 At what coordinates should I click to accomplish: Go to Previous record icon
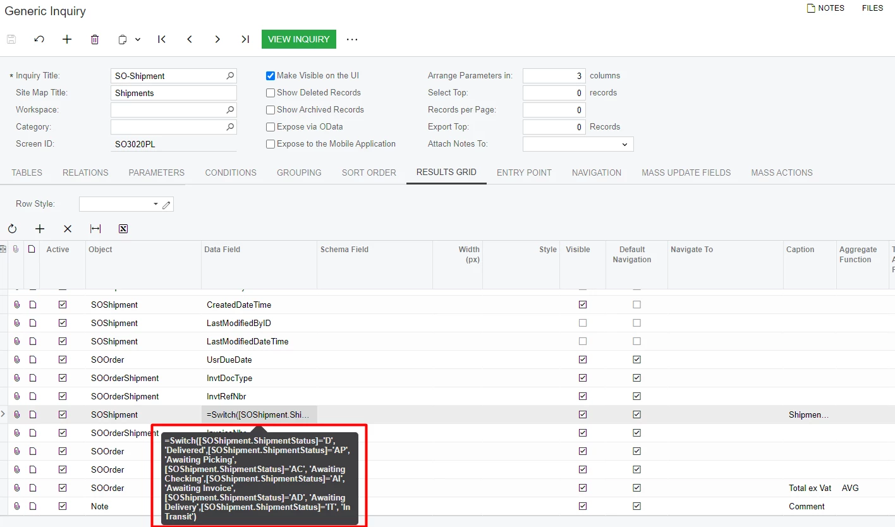click(190, 39)
